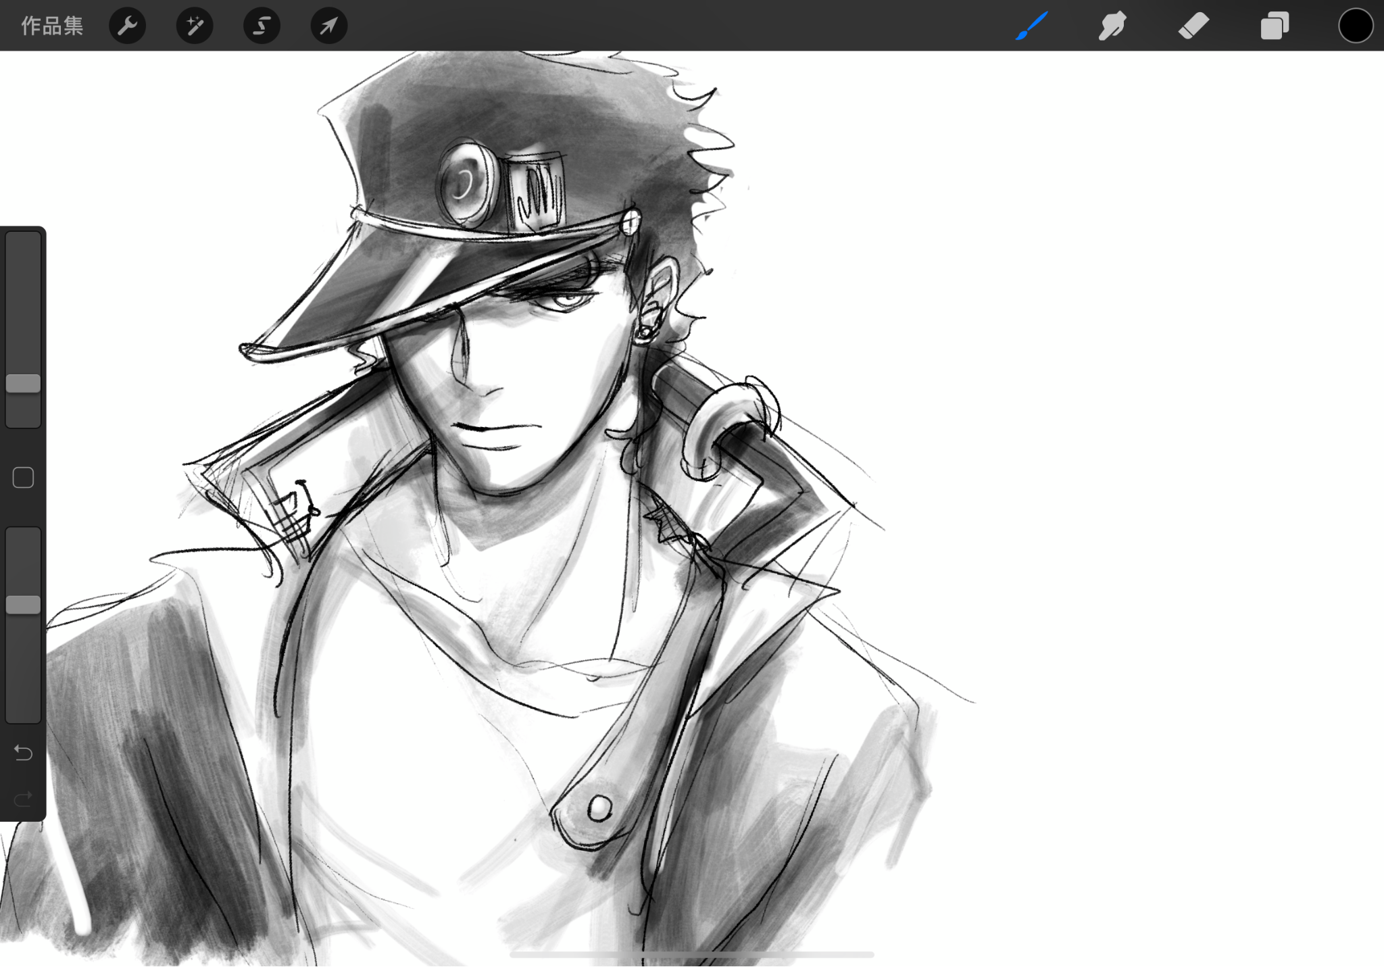Activate the Selection tool

pyautogui.click(x=262, y=26)
